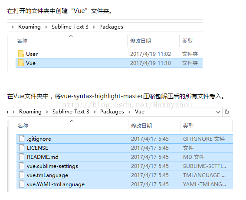The width and height of the screenshot is (246, 200).
Task: Click the .gitignore file icon
Action: (22, 139)
